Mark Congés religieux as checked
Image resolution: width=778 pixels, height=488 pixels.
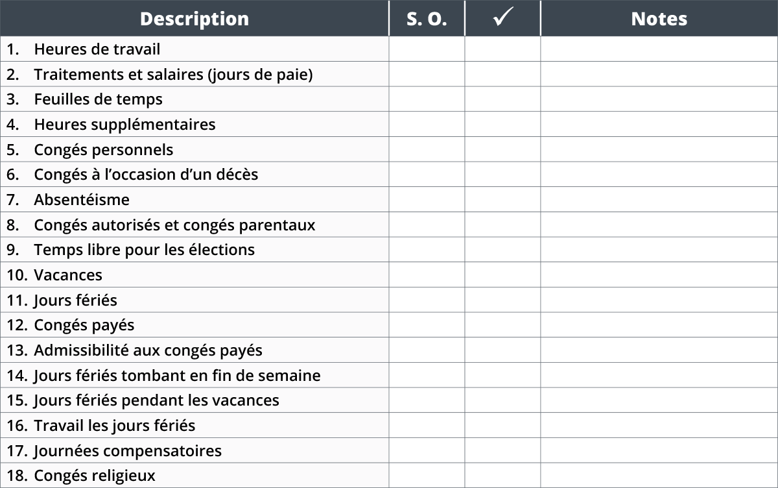click(502, 476)
